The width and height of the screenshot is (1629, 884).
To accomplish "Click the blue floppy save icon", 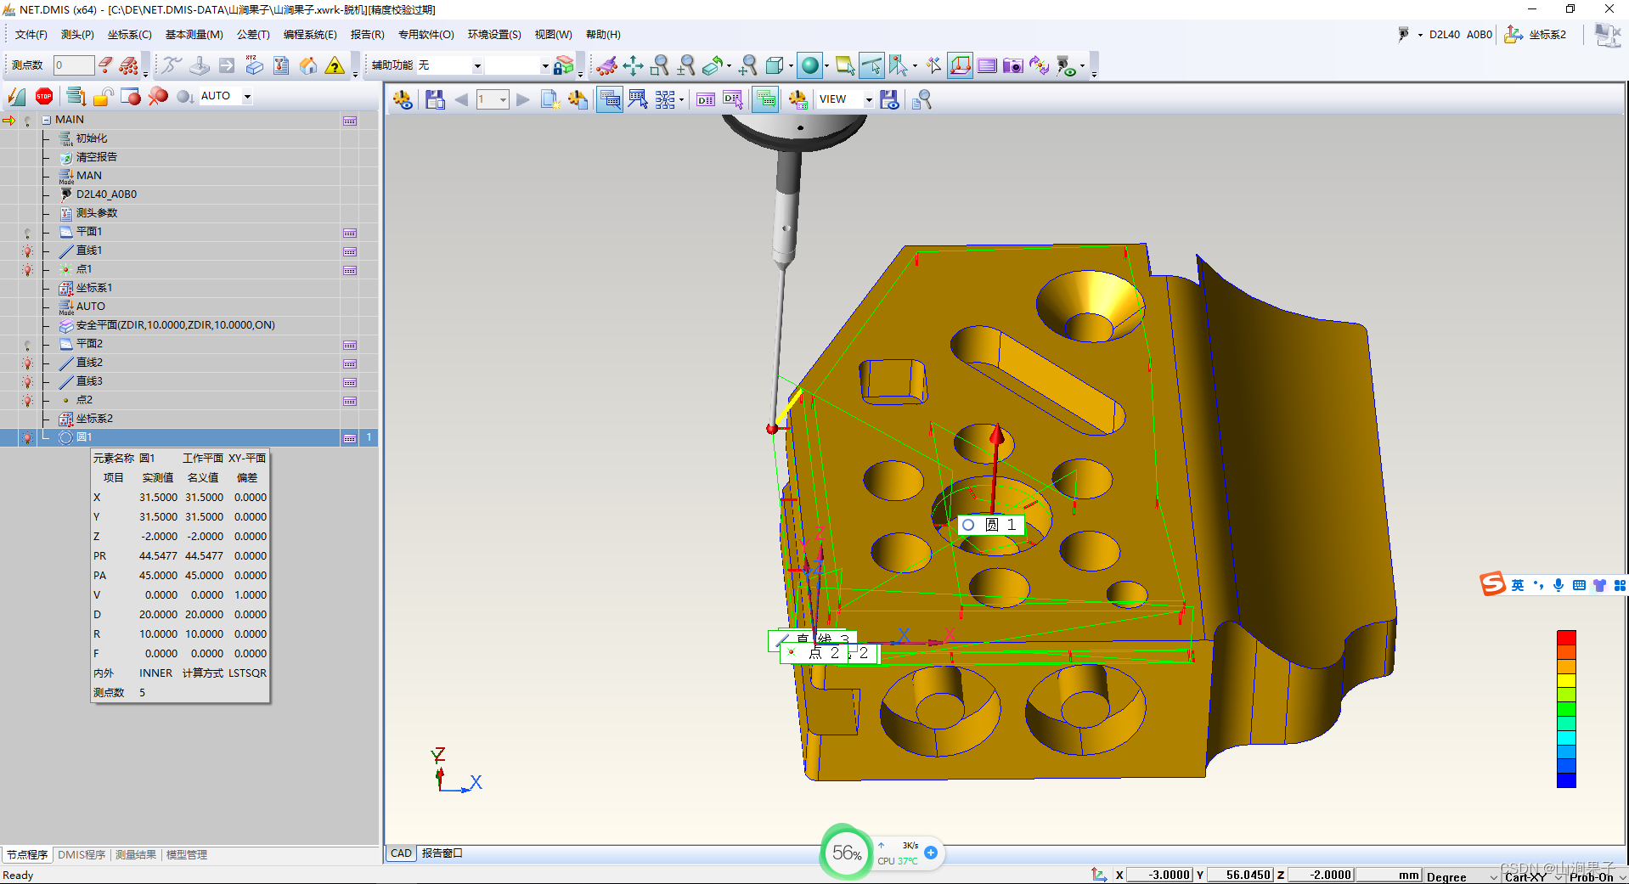I will [x=435, y=99].
